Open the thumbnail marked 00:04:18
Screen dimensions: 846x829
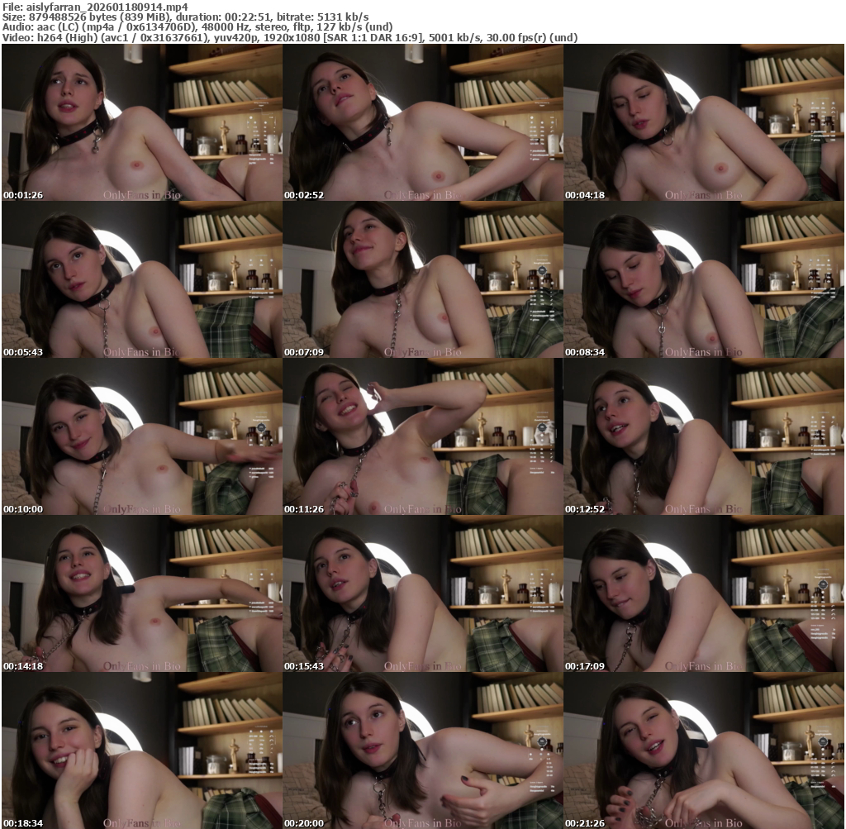pos(703,122)
